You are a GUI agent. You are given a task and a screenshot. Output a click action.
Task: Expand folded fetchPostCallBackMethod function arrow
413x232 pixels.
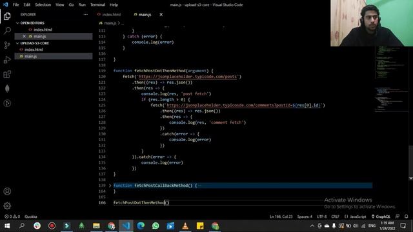point(110,186)
